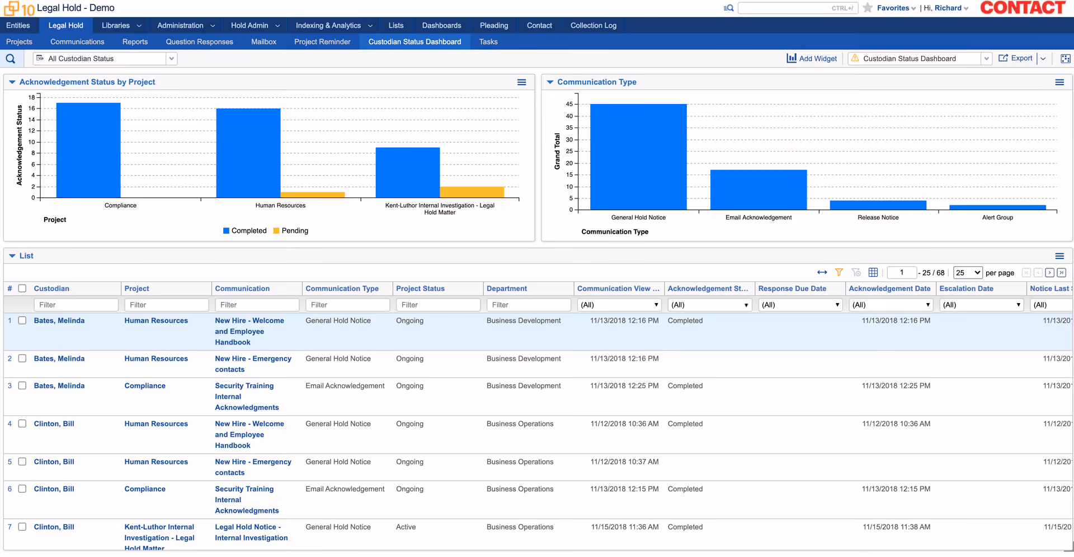The height and width of the screenshot is (557, 1074).
Task: Click the Compliance Completed bar in chart
Action: (88, 150)
